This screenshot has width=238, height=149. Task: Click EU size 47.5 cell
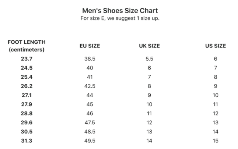90,122
